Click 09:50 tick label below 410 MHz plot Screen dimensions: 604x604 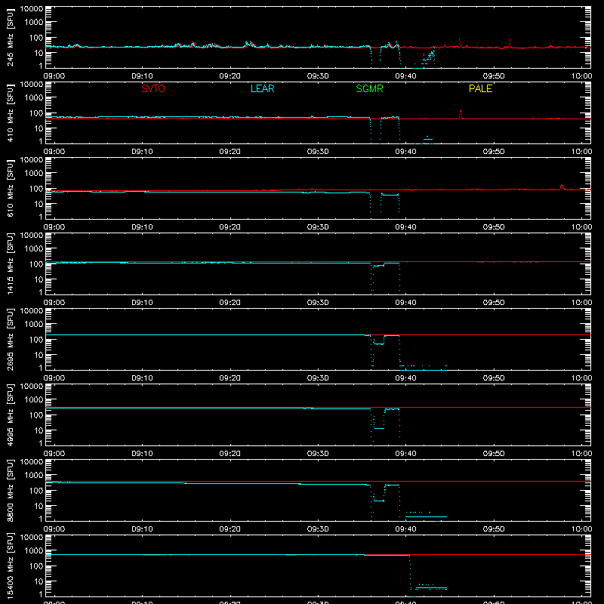[494, 152]
